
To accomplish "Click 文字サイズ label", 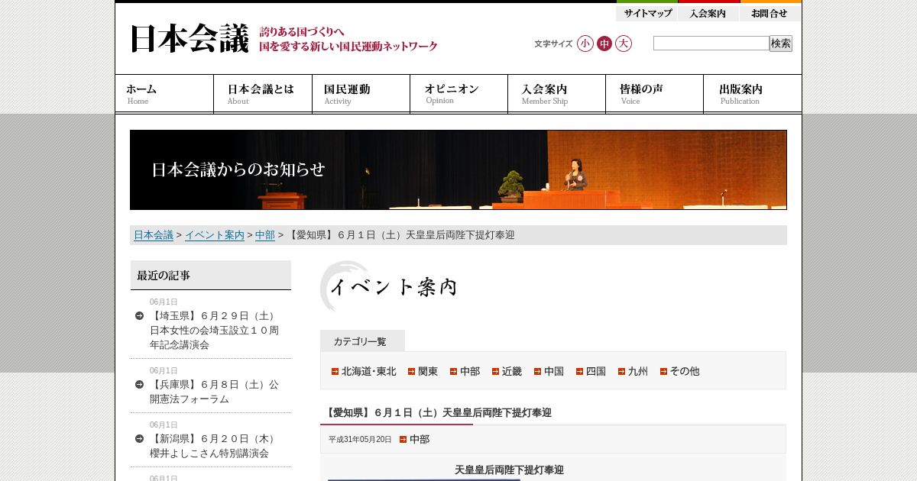I will click(553, 44).
